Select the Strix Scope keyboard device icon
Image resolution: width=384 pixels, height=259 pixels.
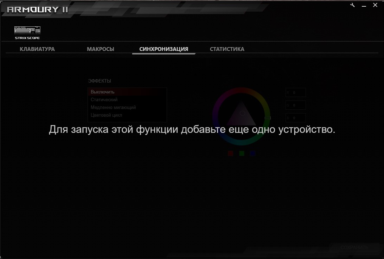(27, 33)
